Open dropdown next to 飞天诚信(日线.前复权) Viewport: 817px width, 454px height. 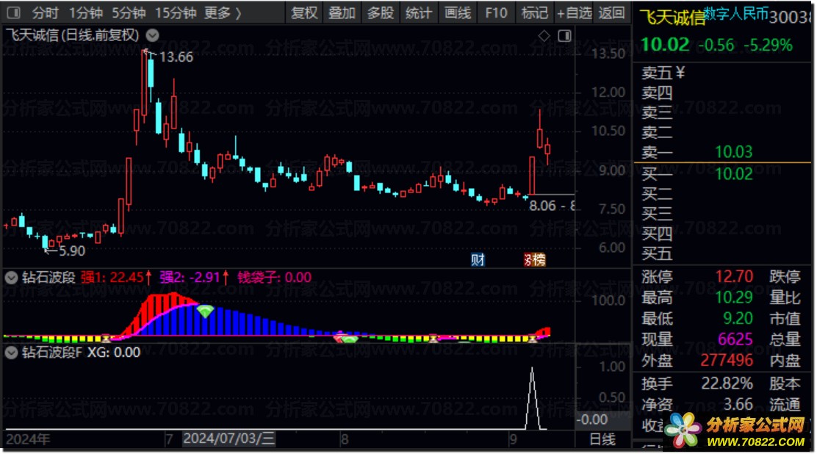(x=152, y=35)
